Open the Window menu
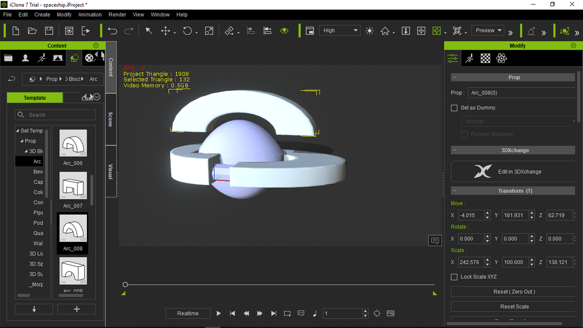The height and width of the screenshot is (328, 583). tap(160, 15)
